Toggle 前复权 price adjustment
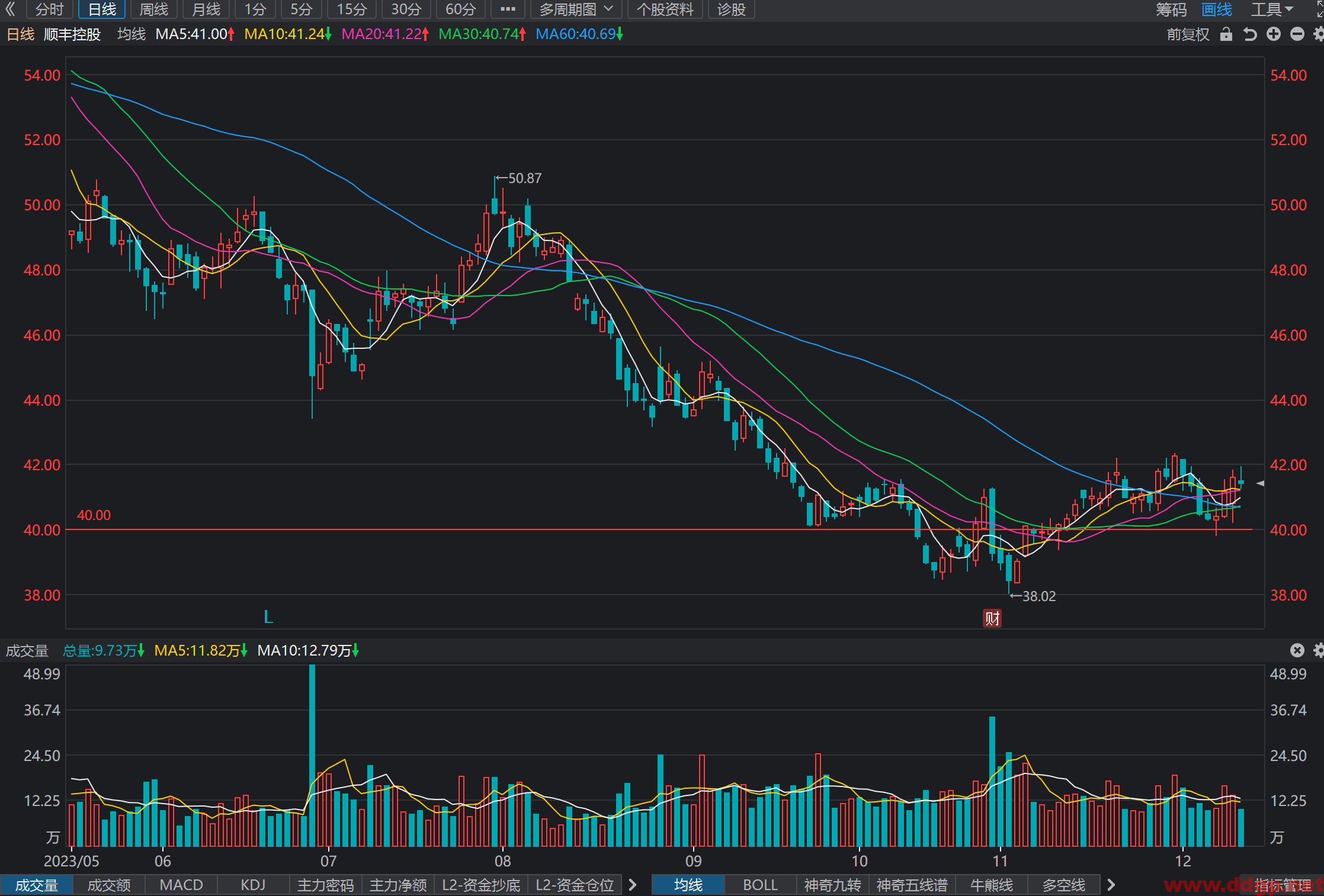This screenshot has height=896, width=1324. pyautogui.click(x=1188, y=34)
